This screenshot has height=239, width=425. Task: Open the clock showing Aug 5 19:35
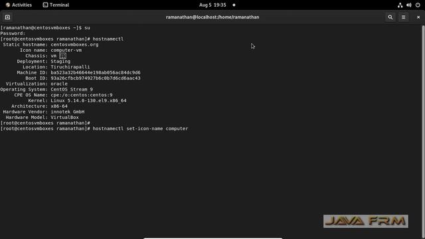click(x=212, y=5)
